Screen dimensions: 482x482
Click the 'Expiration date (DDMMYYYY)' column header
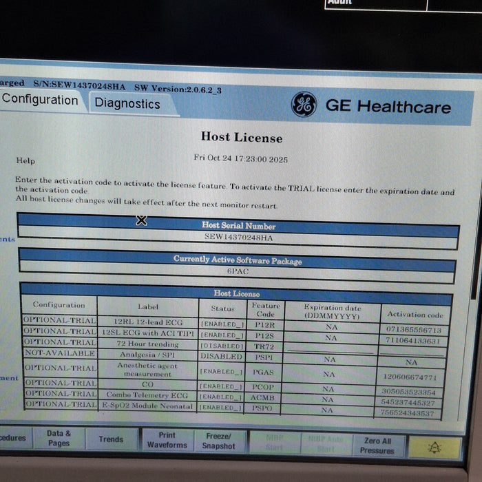pyautogui.click(x=333, y=312)
